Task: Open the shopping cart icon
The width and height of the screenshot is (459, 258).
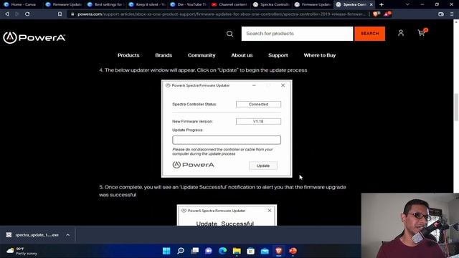Action: point(422,33)
